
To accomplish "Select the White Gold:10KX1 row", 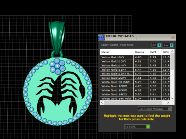I will [135, 86].
